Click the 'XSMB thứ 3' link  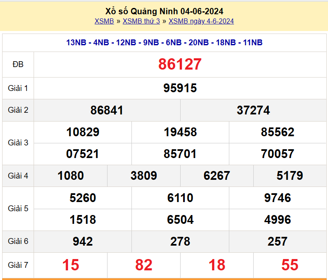pyautogui.click(x=141, y=21)
